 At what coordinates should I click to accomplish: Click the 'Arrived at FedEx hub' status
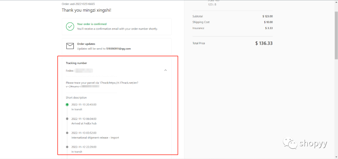[x=84, y=123]
